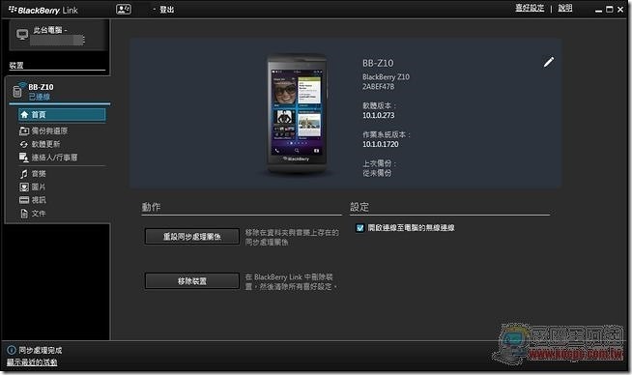The height and width of the screenshot is (375, 632).
Task: Open 備份與還原 section
Action: click(49, 131)
